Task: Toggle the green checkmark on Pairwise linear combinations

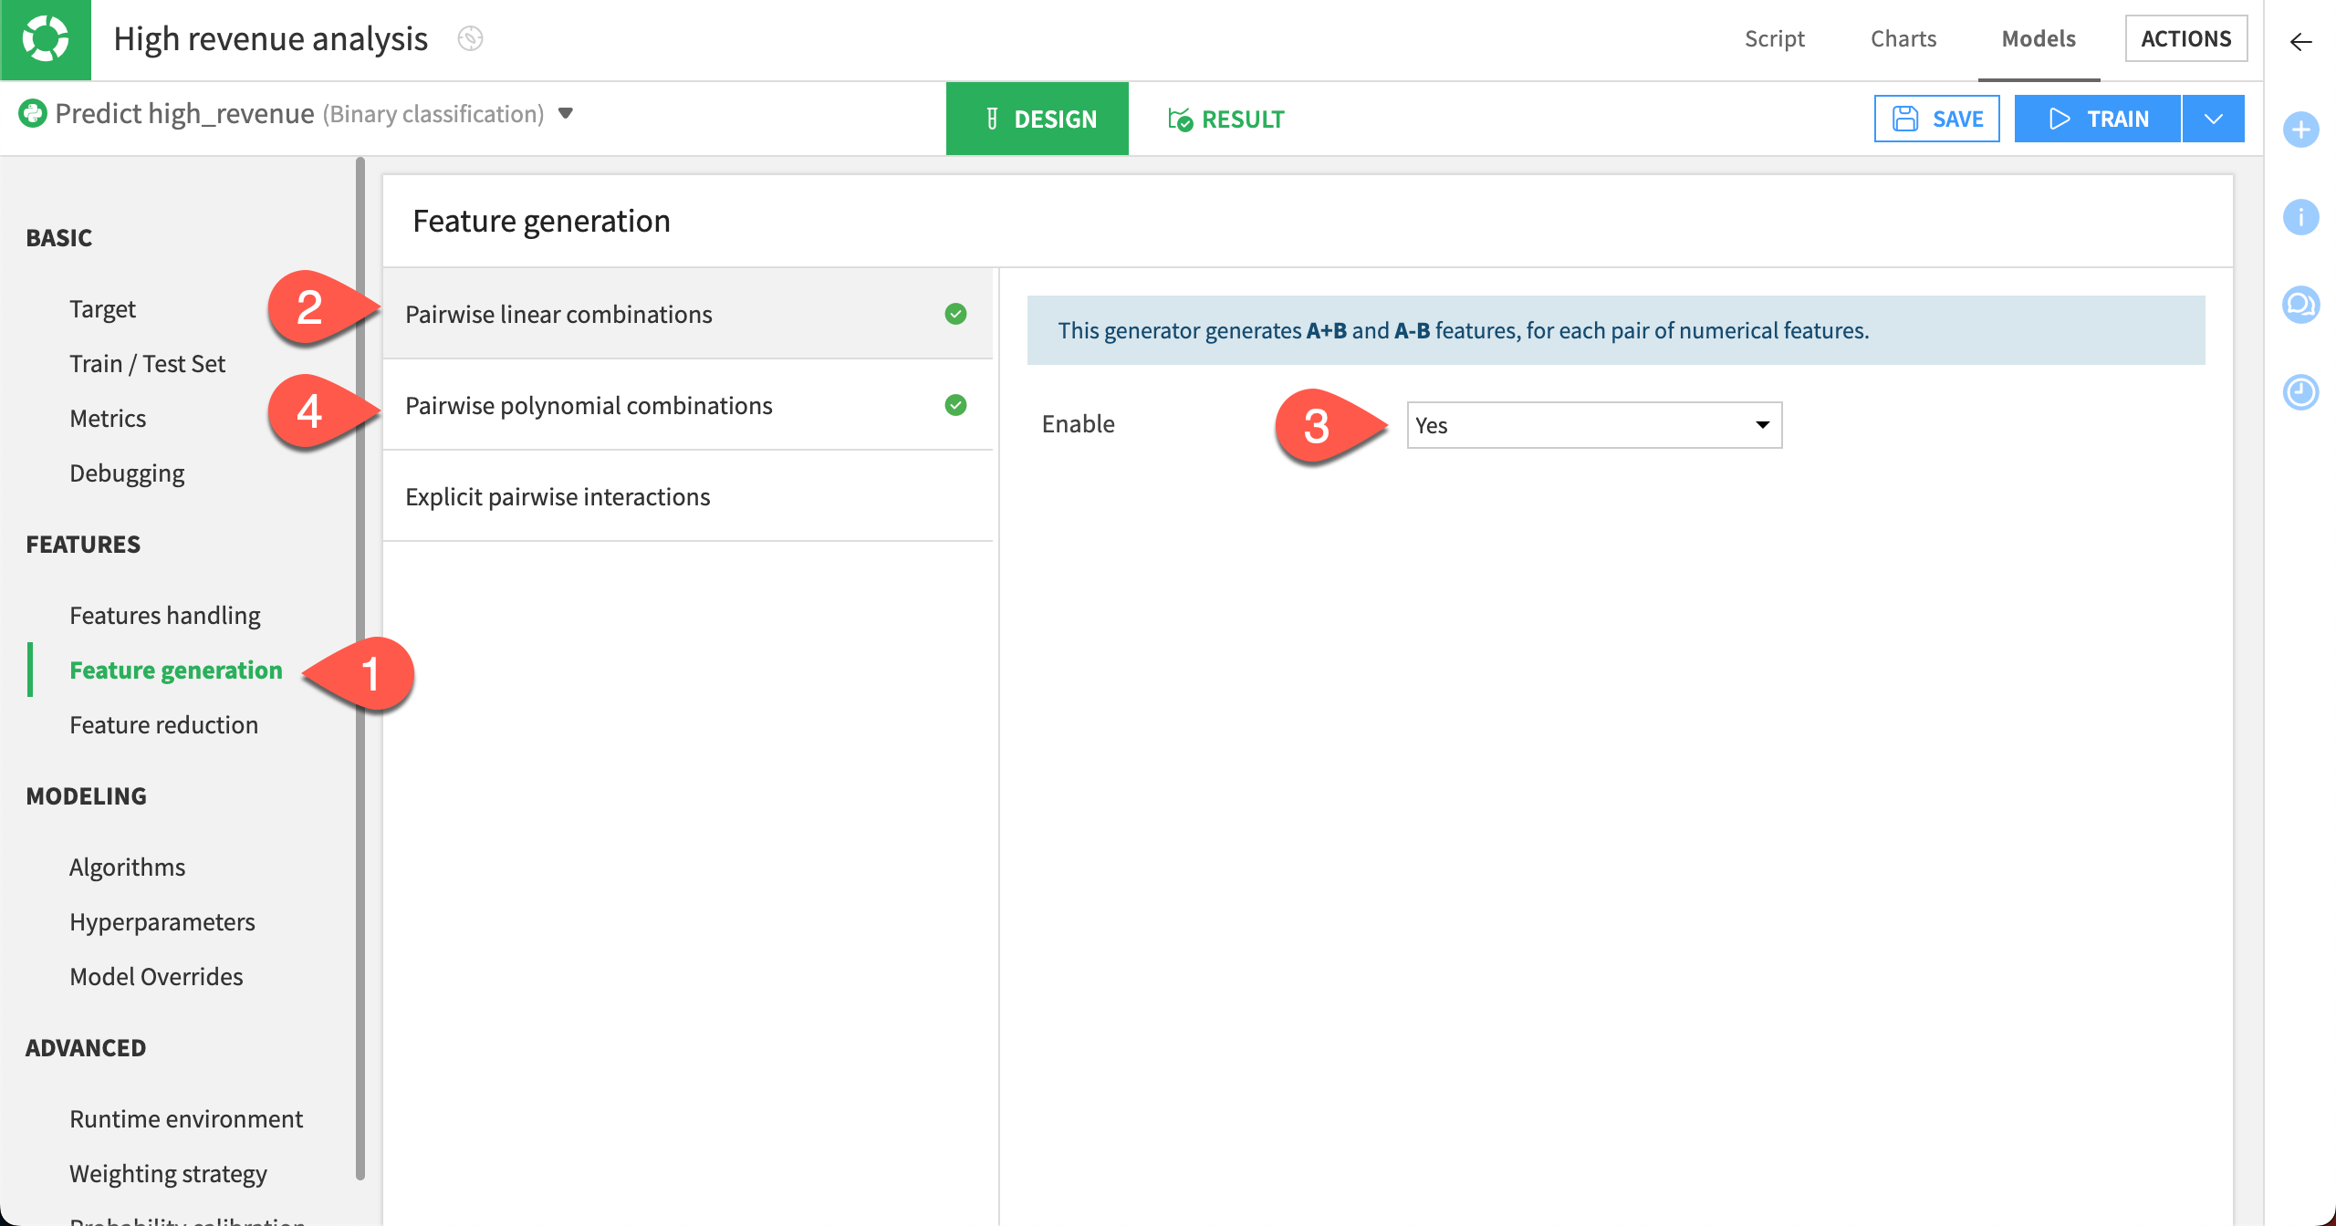Action: 954,314
